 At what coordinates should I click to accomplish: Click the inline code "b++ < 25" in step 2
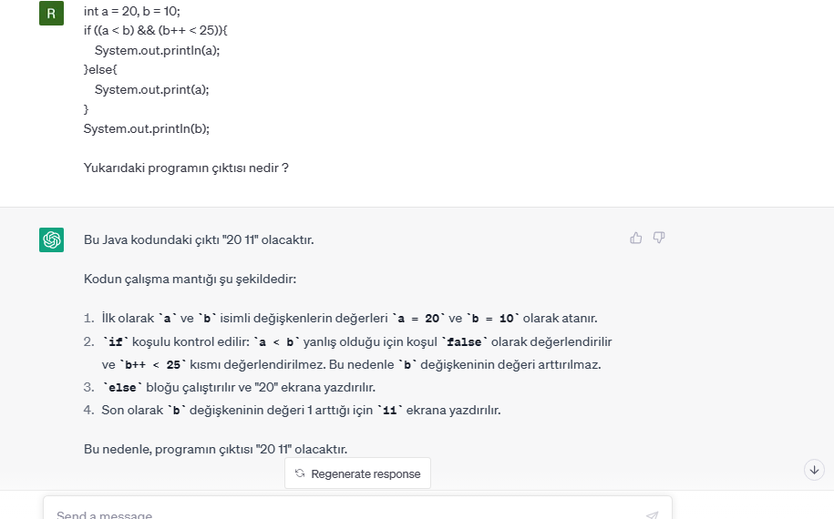152,365
